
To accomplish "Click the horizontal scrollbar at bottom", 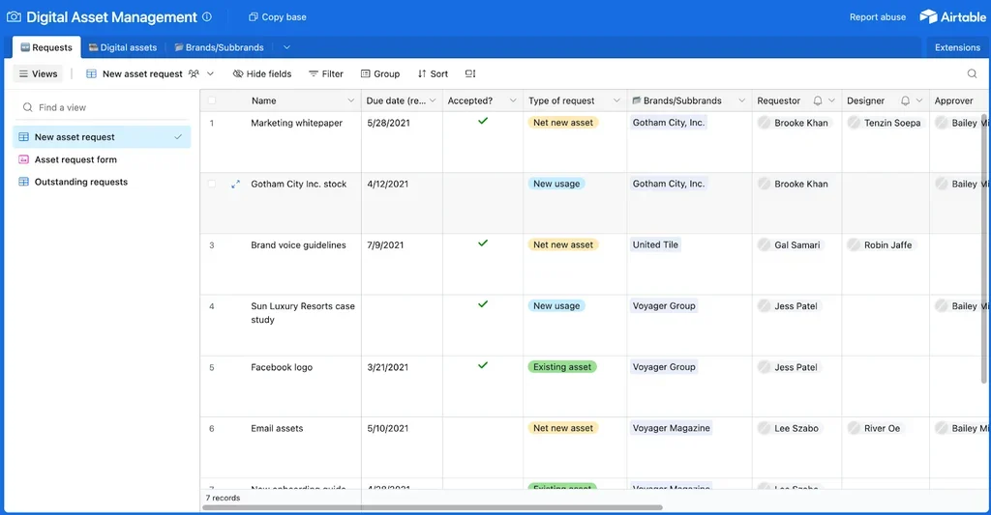I will coord(432,507).
